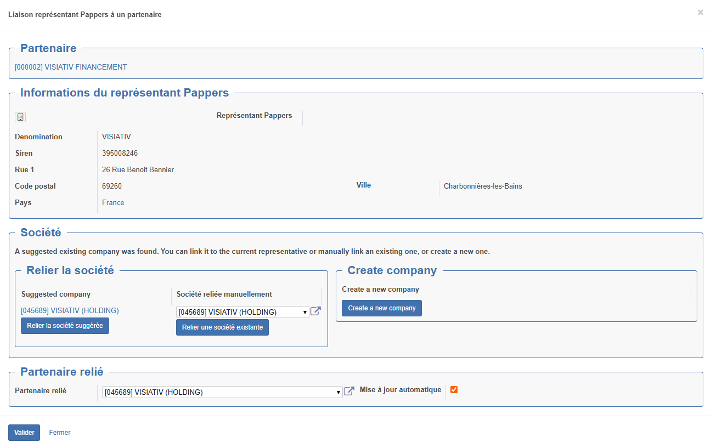Click the Représentant Pappers field label
The width and height of the screenshot is (711, 448).
pyautogui.click(x=255, y=116)
